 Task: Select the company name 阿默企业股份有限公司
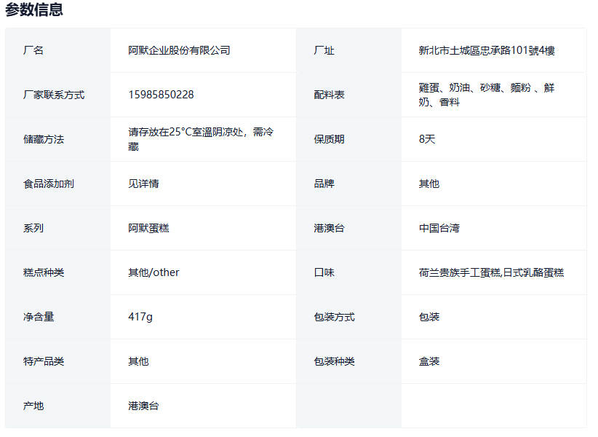coord(179,50)
